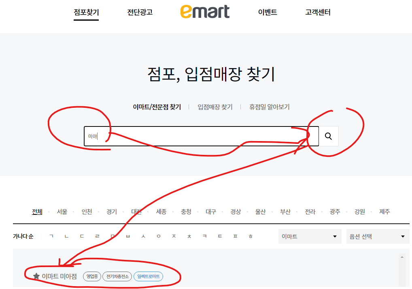Select the 이마트/전문점 찾기 tab
412x289 pixels.
tap(157, 107)
